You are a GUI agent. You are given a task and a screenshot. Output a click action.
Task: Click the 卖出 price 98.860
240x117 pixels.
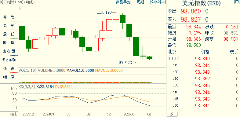click(191, 11)
